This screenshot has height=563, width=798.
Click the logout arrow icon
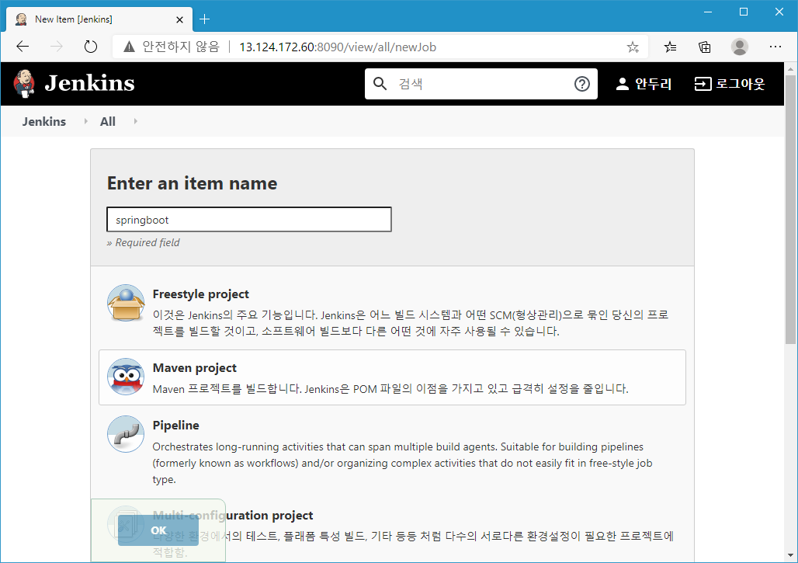point(703,84)
